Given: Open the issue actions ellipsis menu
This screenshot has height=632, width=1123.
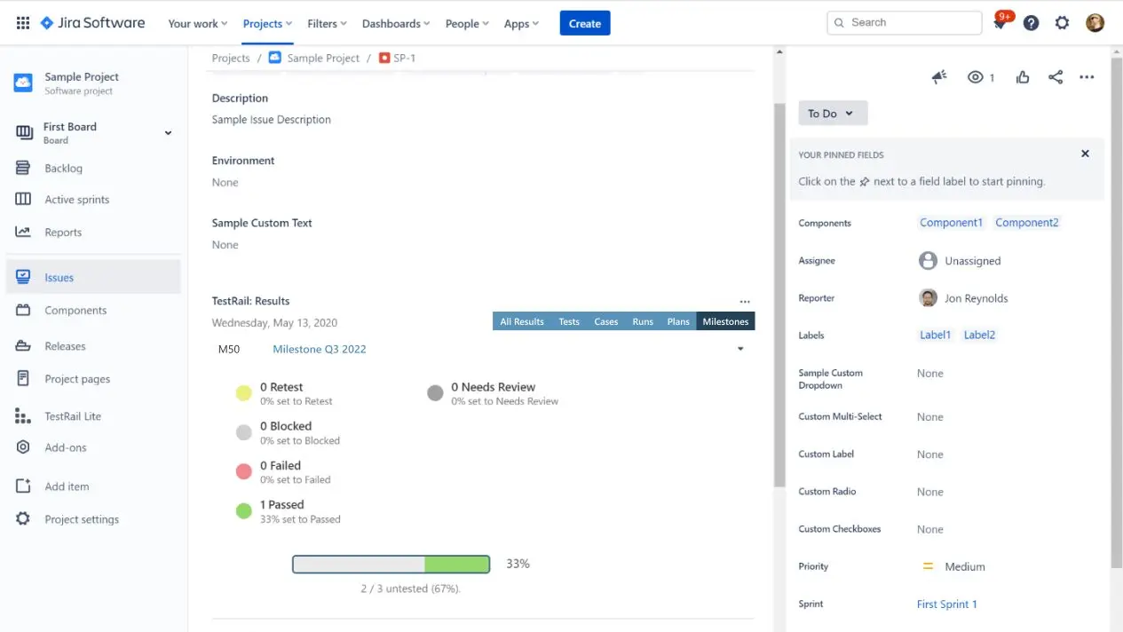Looking at the screenshot, I should pos(1087,77).
